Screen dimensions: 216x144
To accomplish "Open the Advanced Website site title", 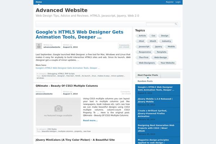I will (x=62, y=10).
